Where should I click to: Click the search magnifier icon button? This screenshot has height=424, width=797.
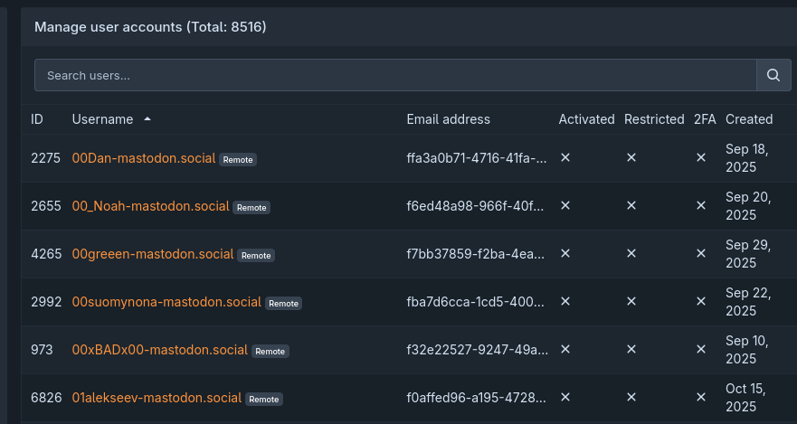coord(773,75)
